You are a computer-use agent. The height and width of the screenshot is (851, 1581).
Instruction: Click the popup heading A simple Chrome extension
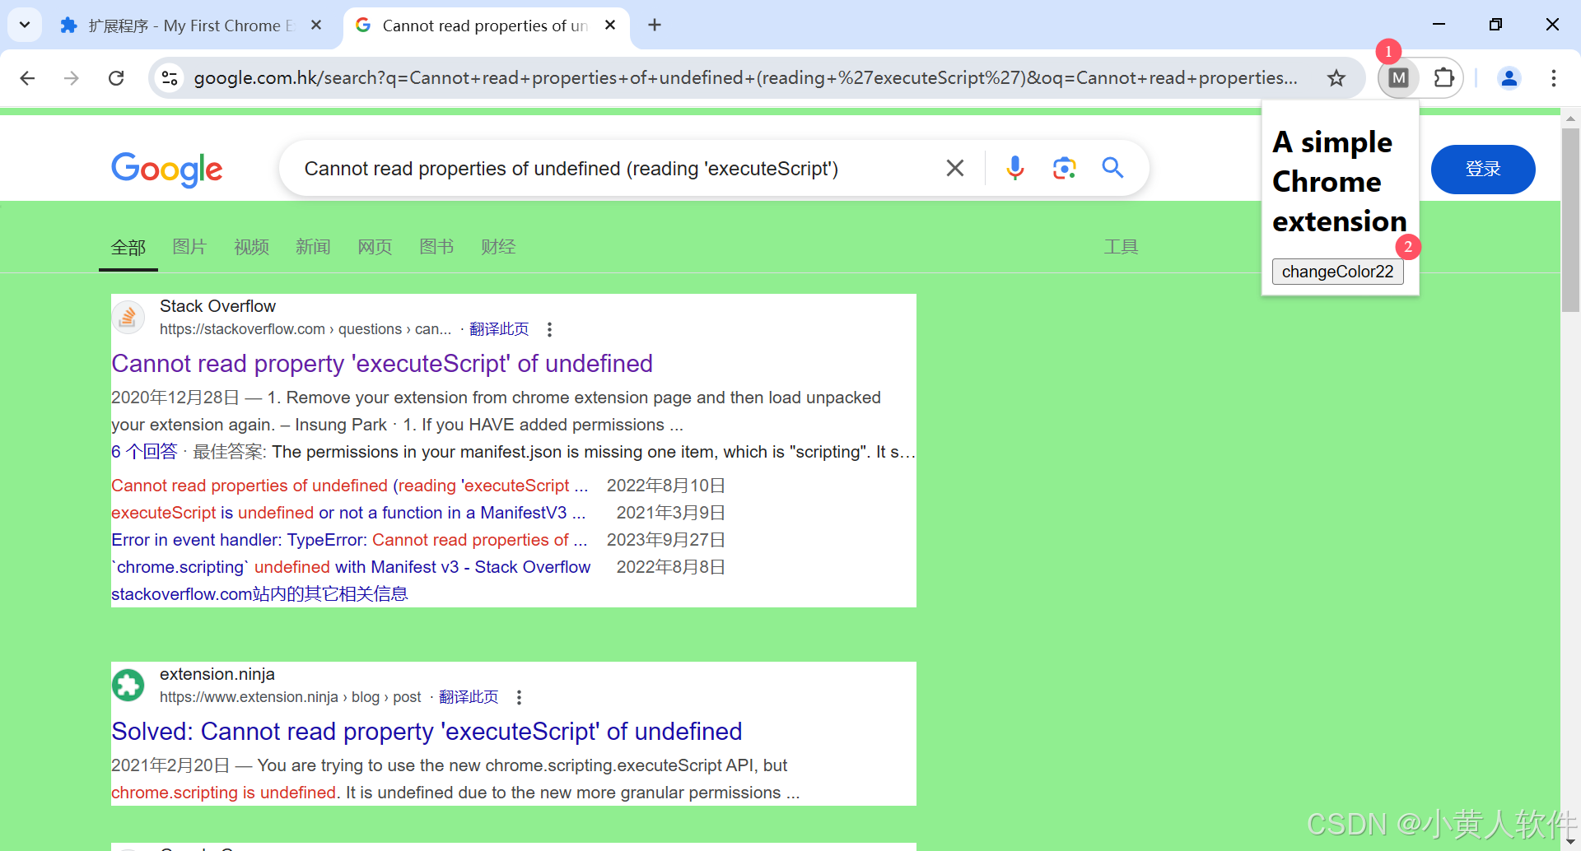1339,182
